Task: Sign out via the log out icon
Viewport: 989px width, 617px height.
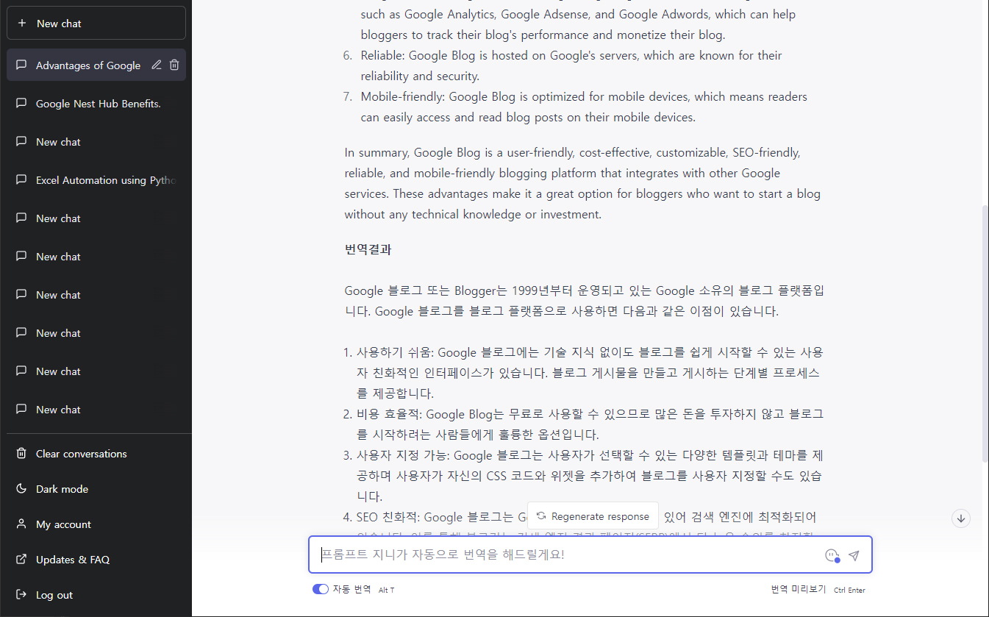Action: pyautogui.click(x=21, y=594)
